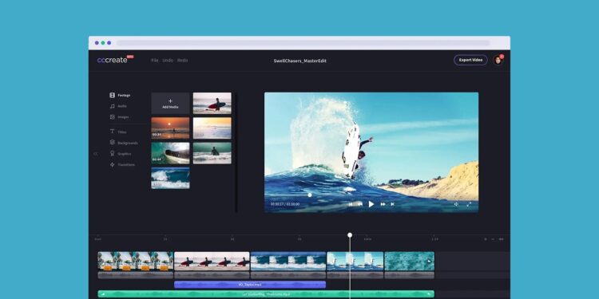The width and height of the screenshot is (599, 299).
Task: Select the blue crashing wave thumbnail
Action: pos(170,178)
